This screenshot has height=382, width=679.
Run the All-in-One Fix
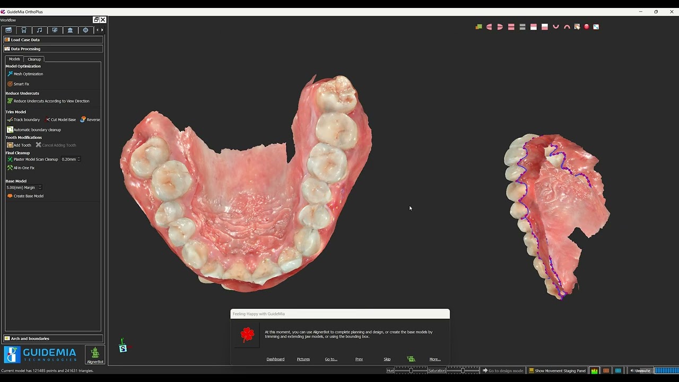pyautogui.click(x=20, y=168)
